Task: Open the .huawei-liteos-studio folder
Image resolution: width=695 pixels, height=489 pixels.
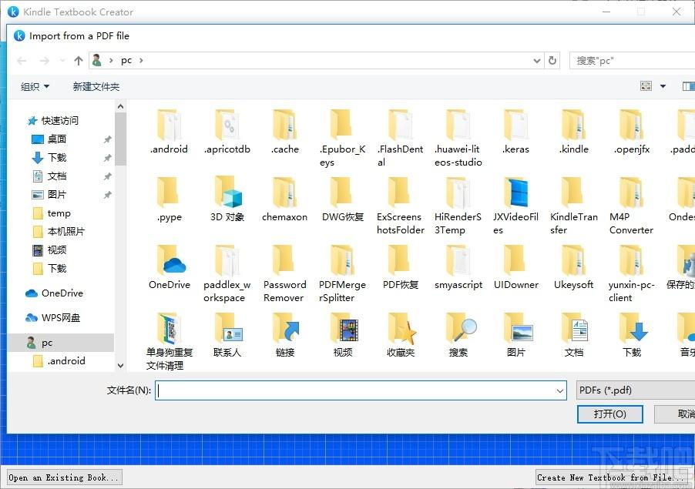Action: (x=458, y=138)
